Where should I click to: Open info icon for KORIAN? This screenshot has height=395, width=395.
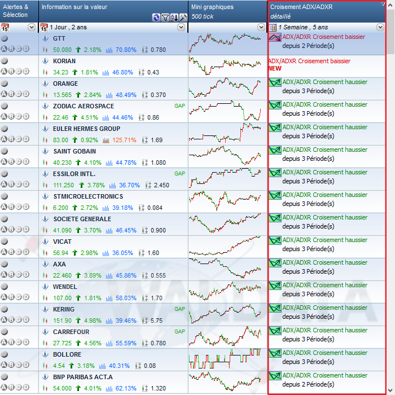45,61
